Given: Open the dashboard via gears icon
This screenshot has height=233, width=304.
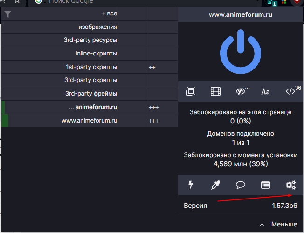Looking at the screenshot, I should [x=290, y=185].
